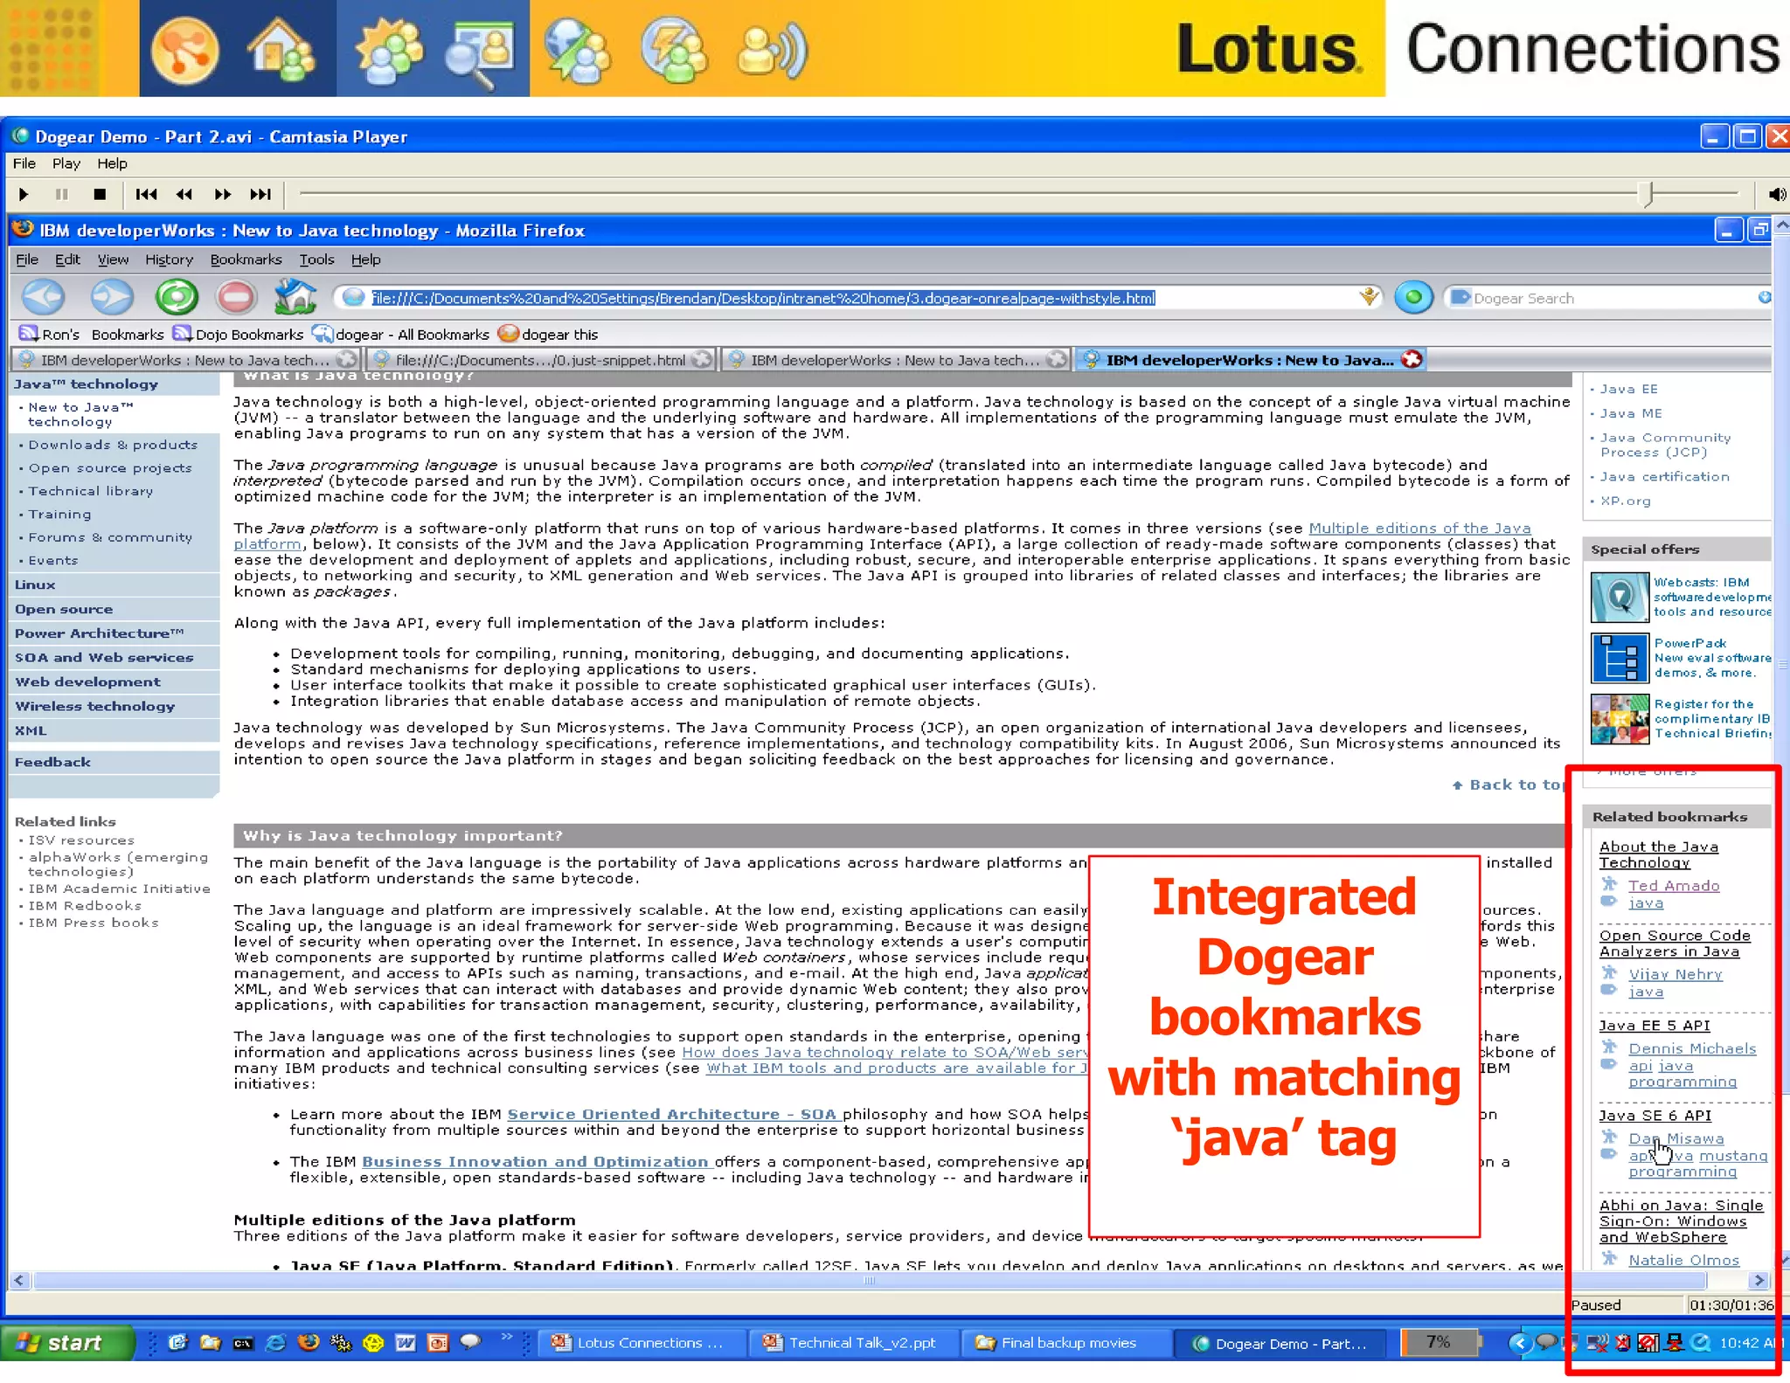Click Firefox green Reload button
Viewport: 1790px width, 1383px height.
pos(177,297)
